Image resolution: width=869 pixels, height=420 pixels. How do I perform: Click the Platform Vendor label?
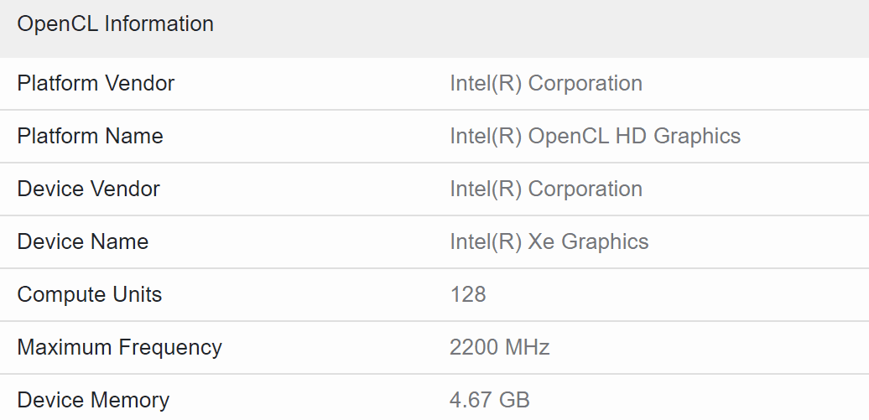[96, 84]
